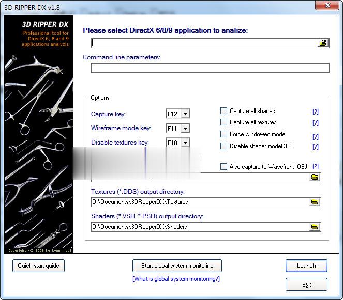Open help for Capture all textures
This screenshot has width=343, height=300.
316,123
